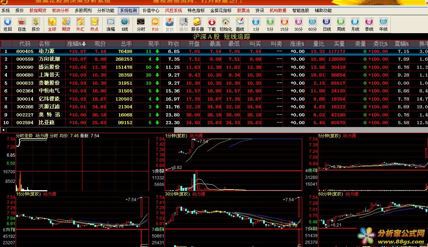The height and width of the screenshot is (247, 428).
Task: Open the 系统 menu
Action: point(6,11)
